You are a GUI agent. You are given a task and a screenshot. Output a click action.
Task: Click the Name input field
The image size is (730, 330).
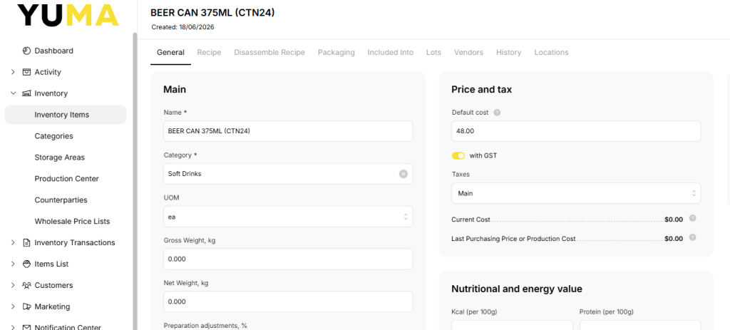[x=288, y=131]
